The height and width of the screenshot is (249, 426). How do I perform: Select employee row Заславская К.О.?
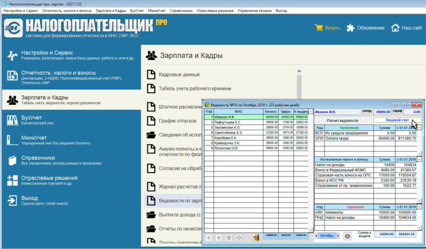256,127
